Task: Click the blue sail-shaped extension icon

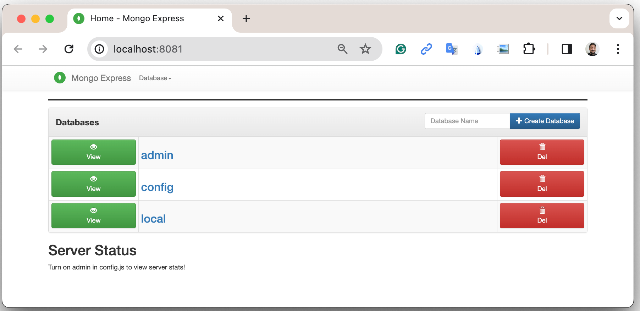Action: (478, 49)
